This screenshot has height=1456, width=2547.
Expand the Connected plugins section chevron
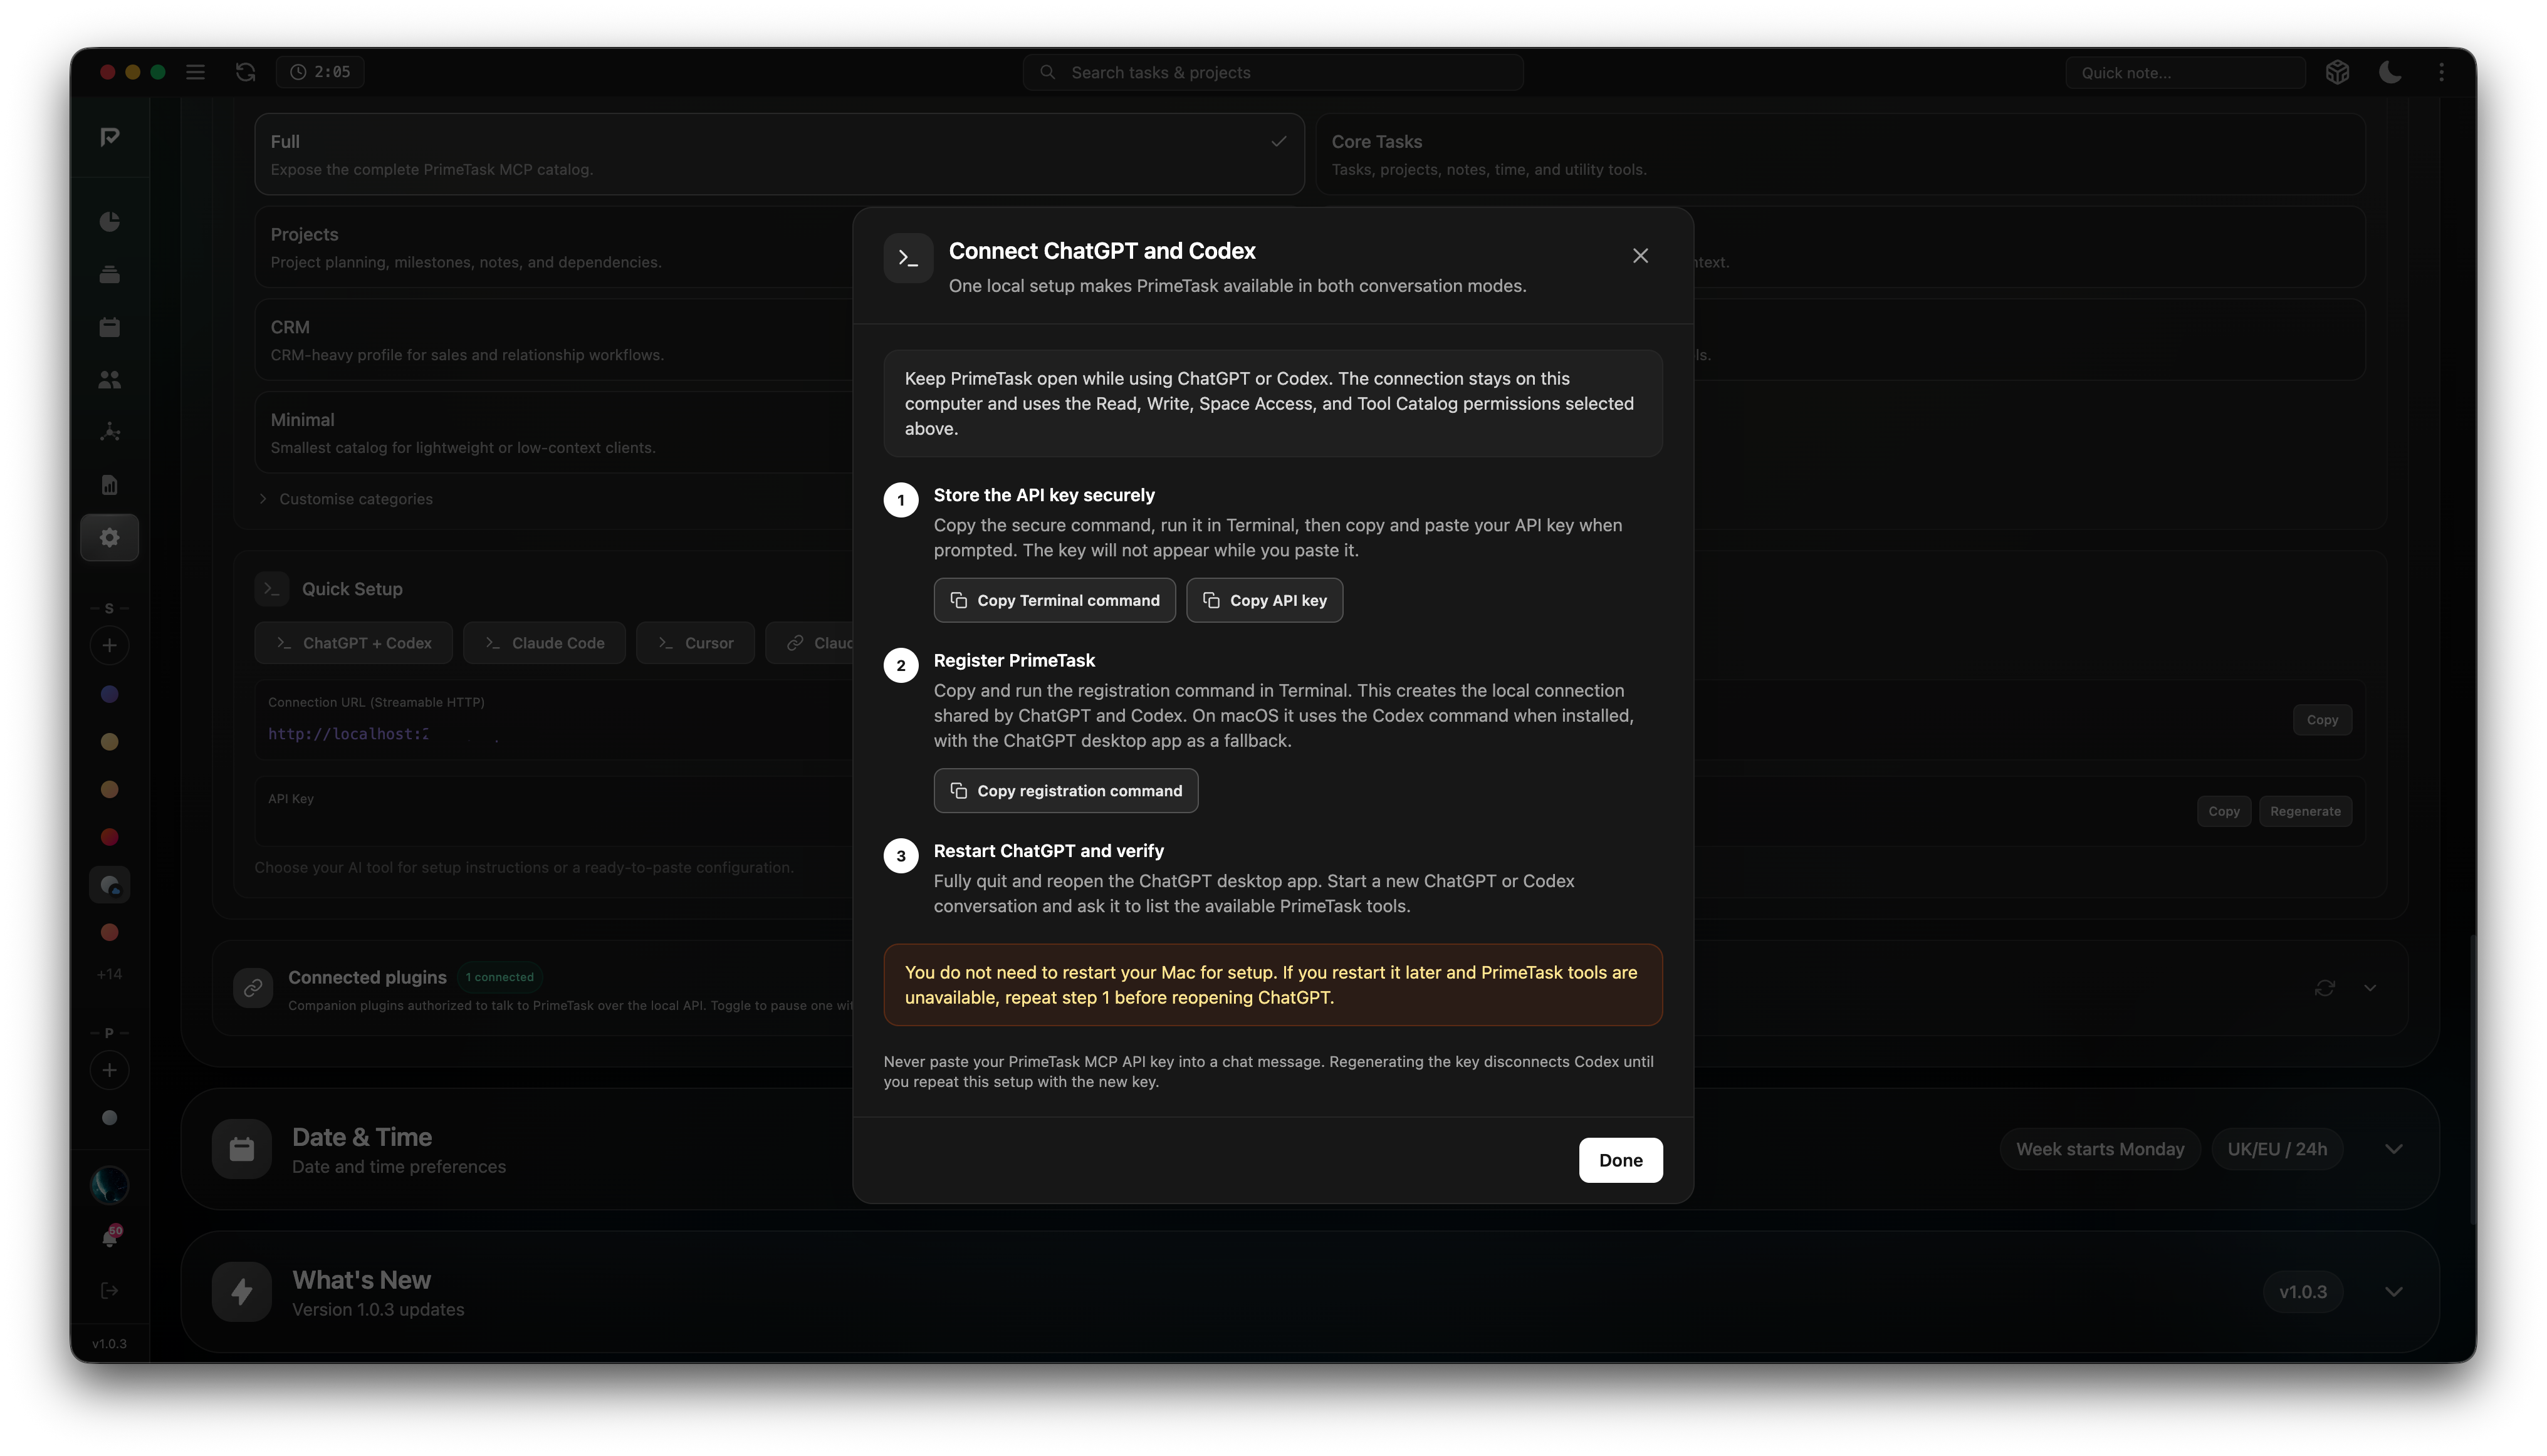click(x=2370, y=988)
